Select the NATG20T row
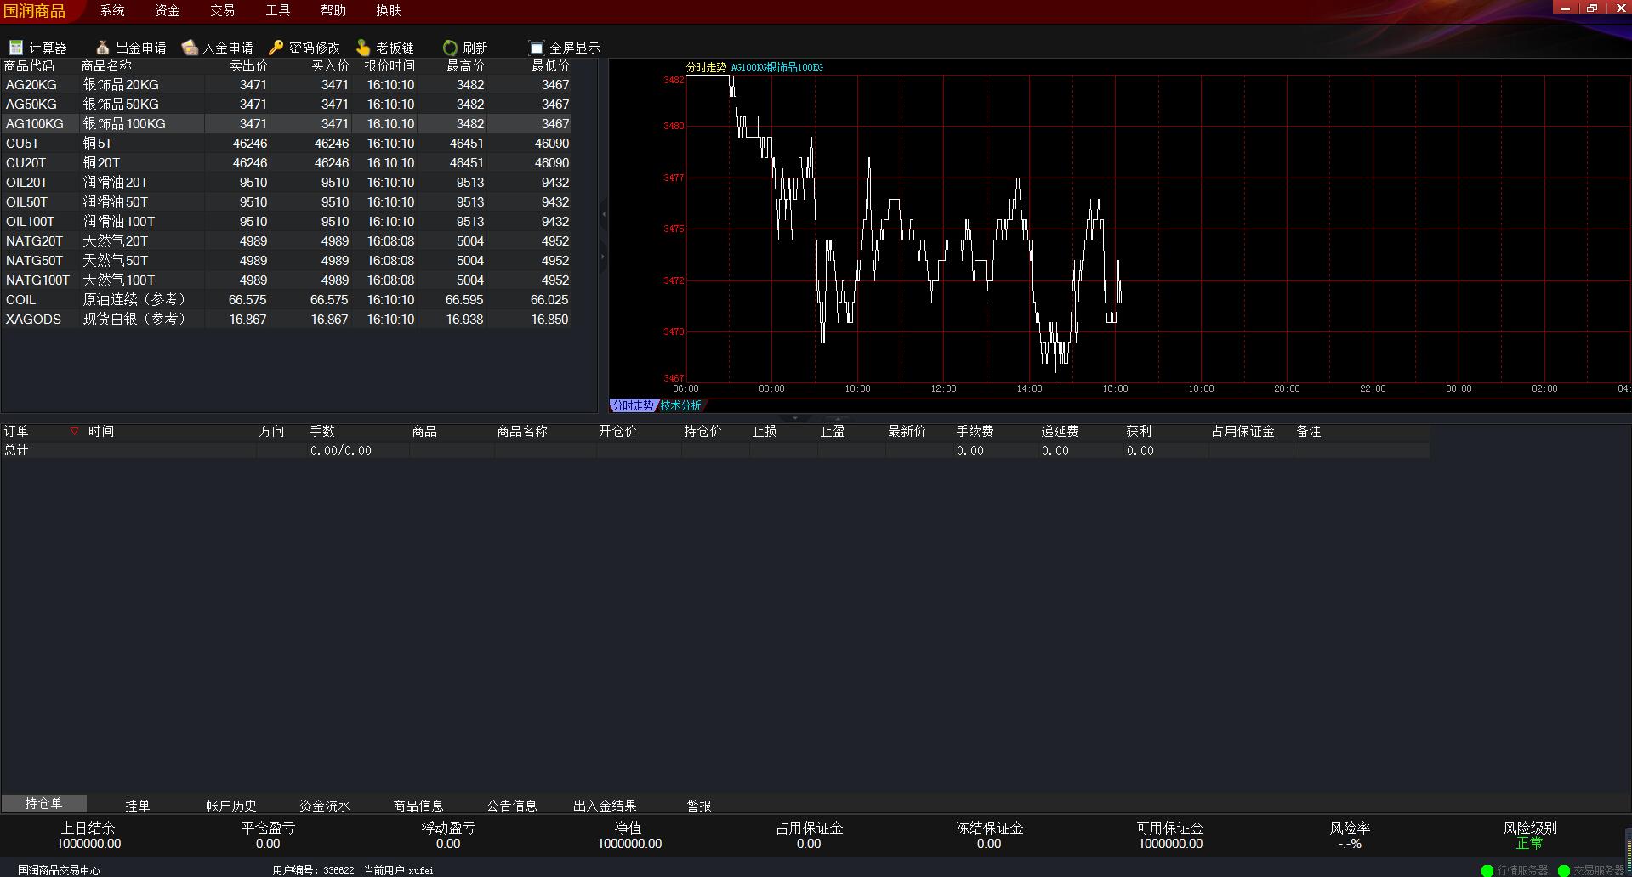Image resolution: width=1632 pixels, height=877 pixels. pos(287,241)
